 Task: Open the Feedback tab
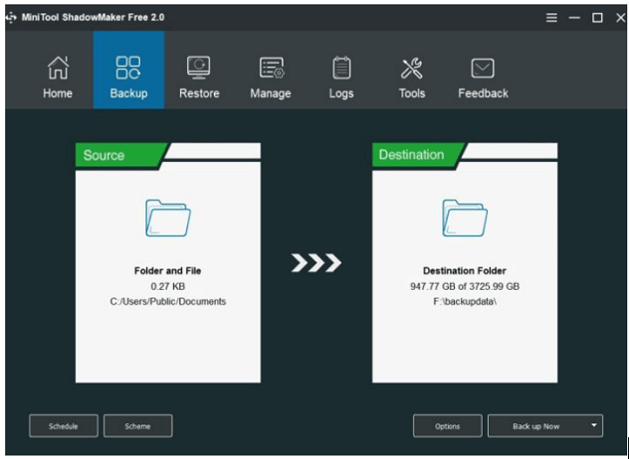coord(483,76)
